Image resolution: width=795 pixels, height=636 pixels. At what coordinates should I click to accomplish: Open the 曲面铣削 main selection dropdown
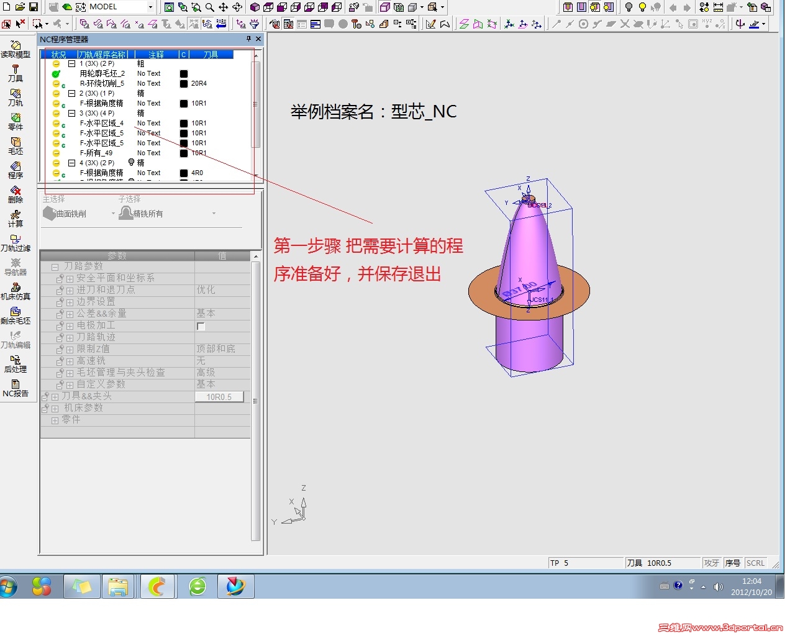[x=113, y=214]
